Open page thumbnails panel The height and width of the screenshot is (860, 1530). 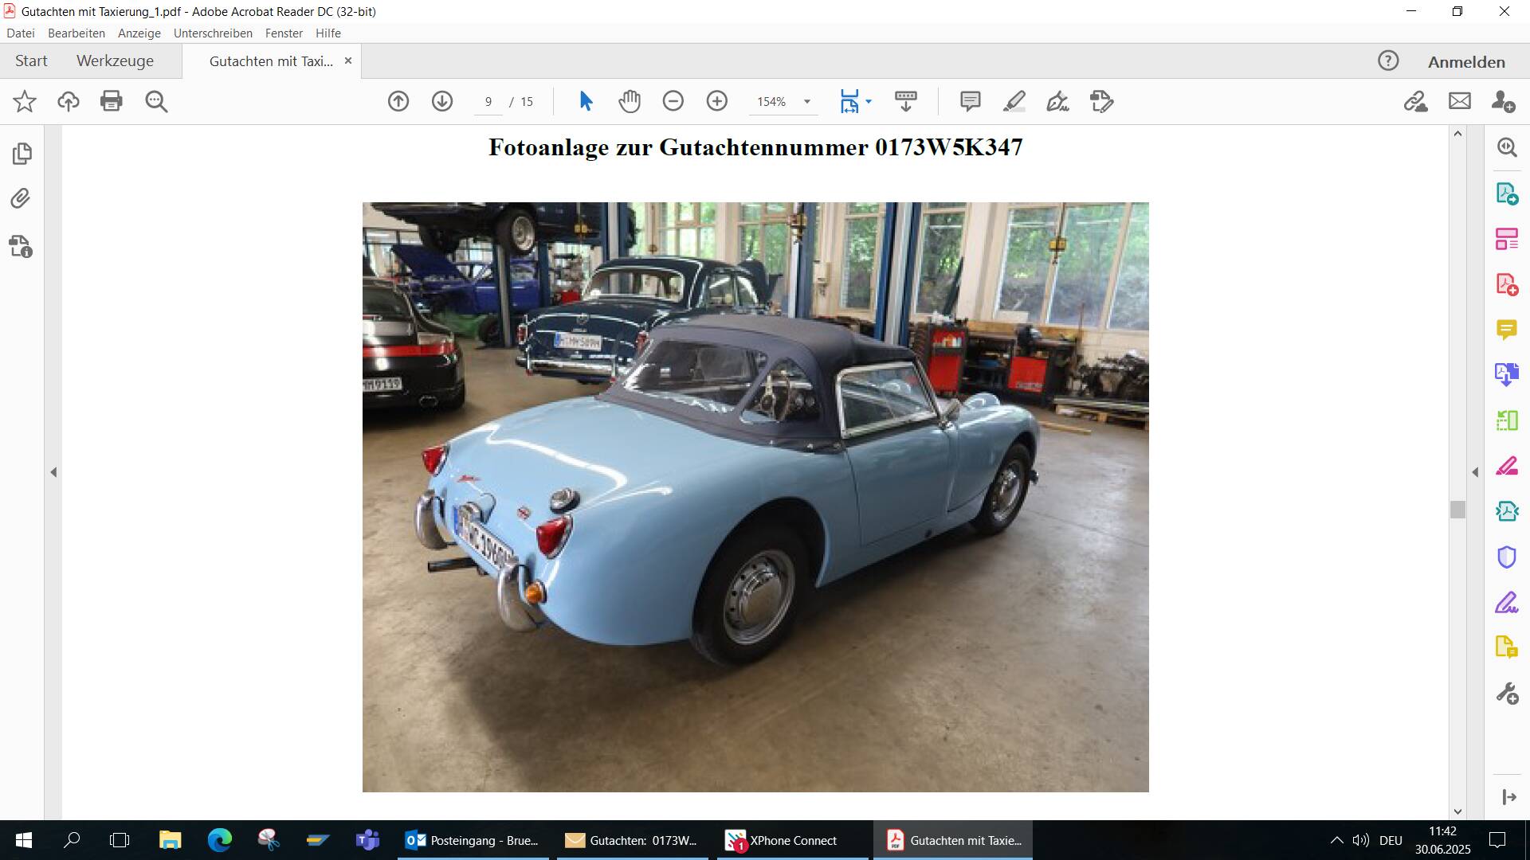click(22, 153)
